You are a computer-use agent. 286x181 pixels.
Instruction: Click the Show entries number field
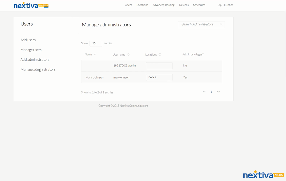pyautogui.click(x=96, y=43)
